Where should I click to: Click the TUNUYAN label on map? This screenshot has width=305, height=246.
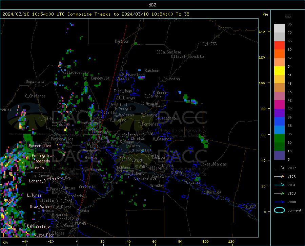coord(79,223)
